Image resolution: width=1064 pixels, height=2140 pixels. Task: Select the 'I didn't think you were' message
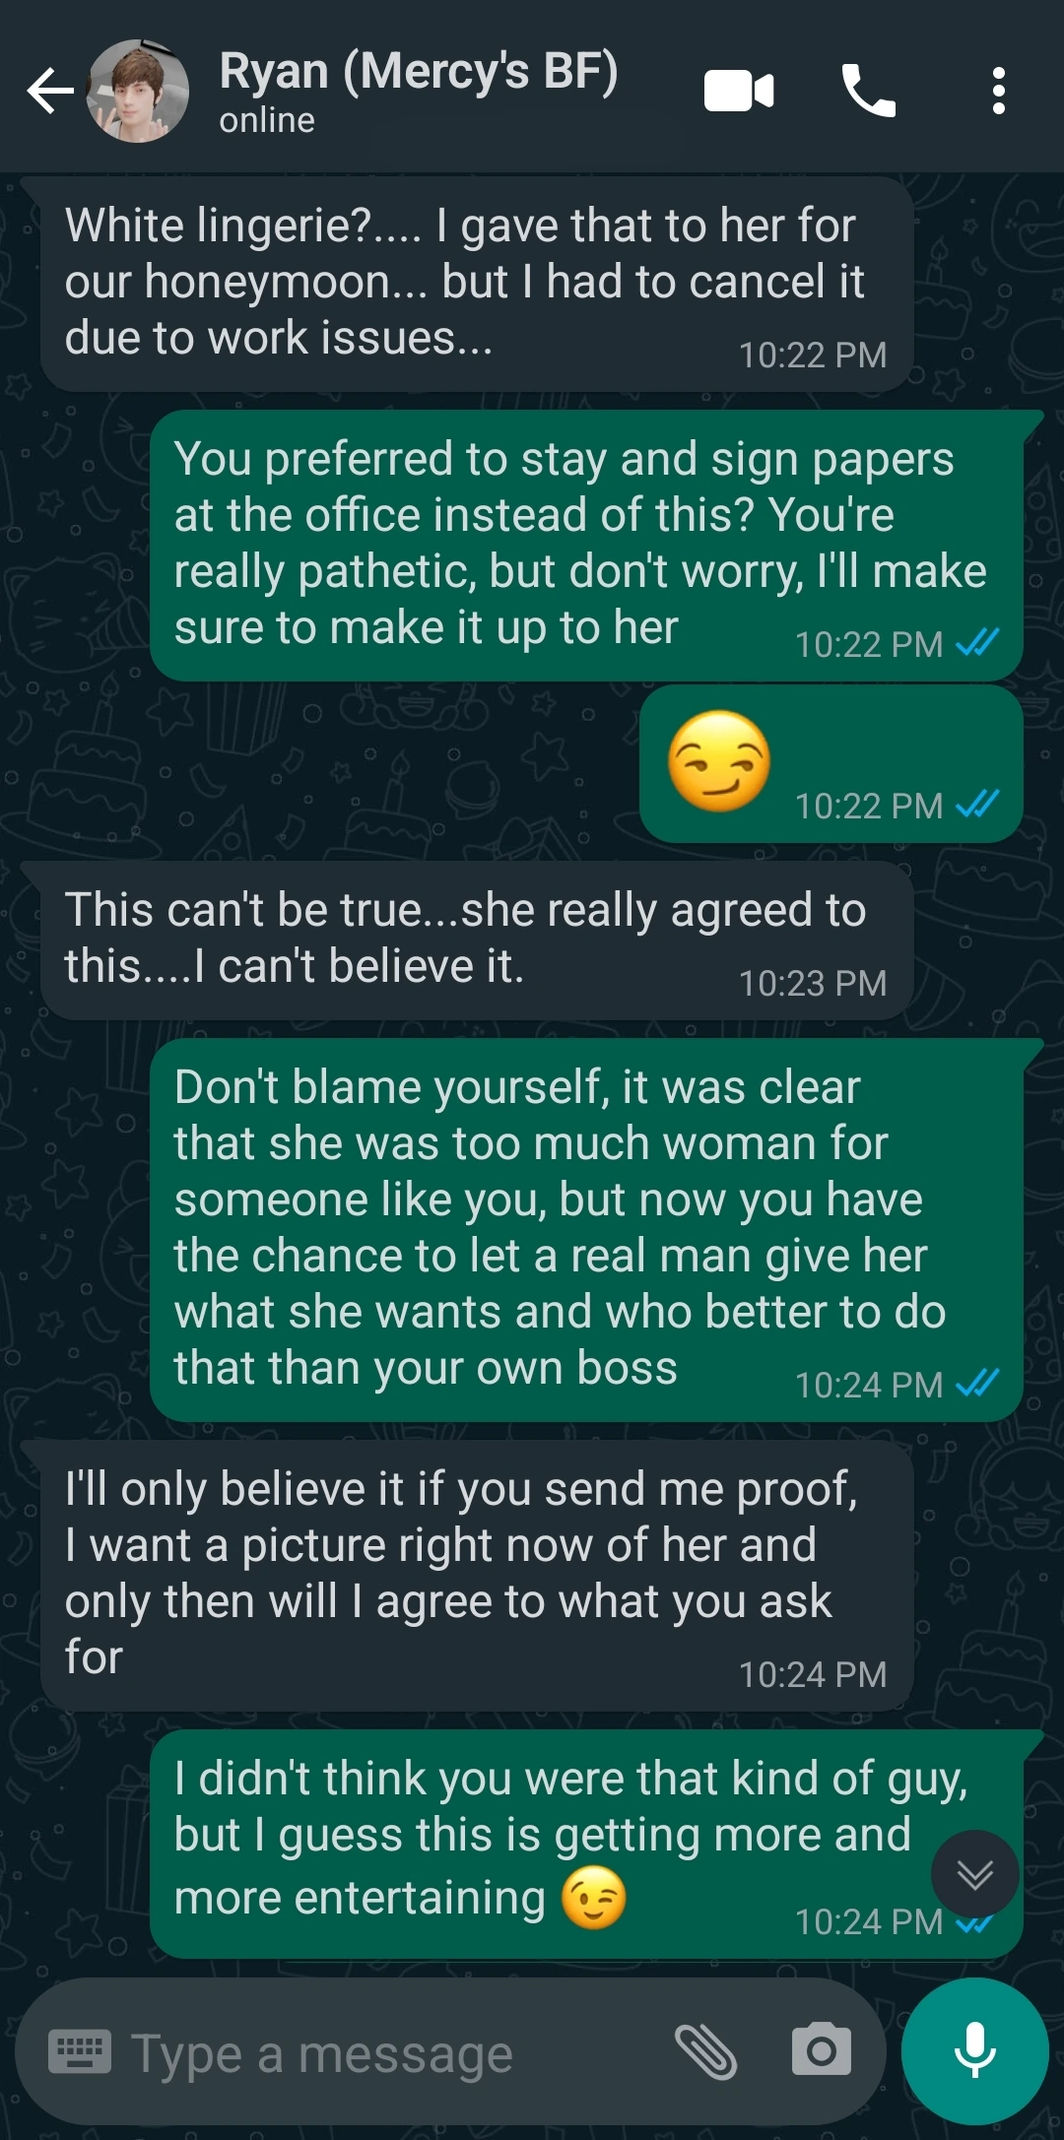point(586,1844)
